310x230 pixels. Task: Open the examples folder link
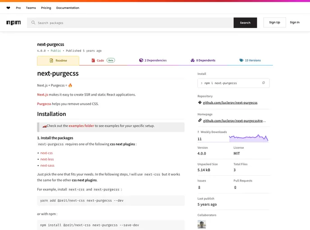[81, 126]
